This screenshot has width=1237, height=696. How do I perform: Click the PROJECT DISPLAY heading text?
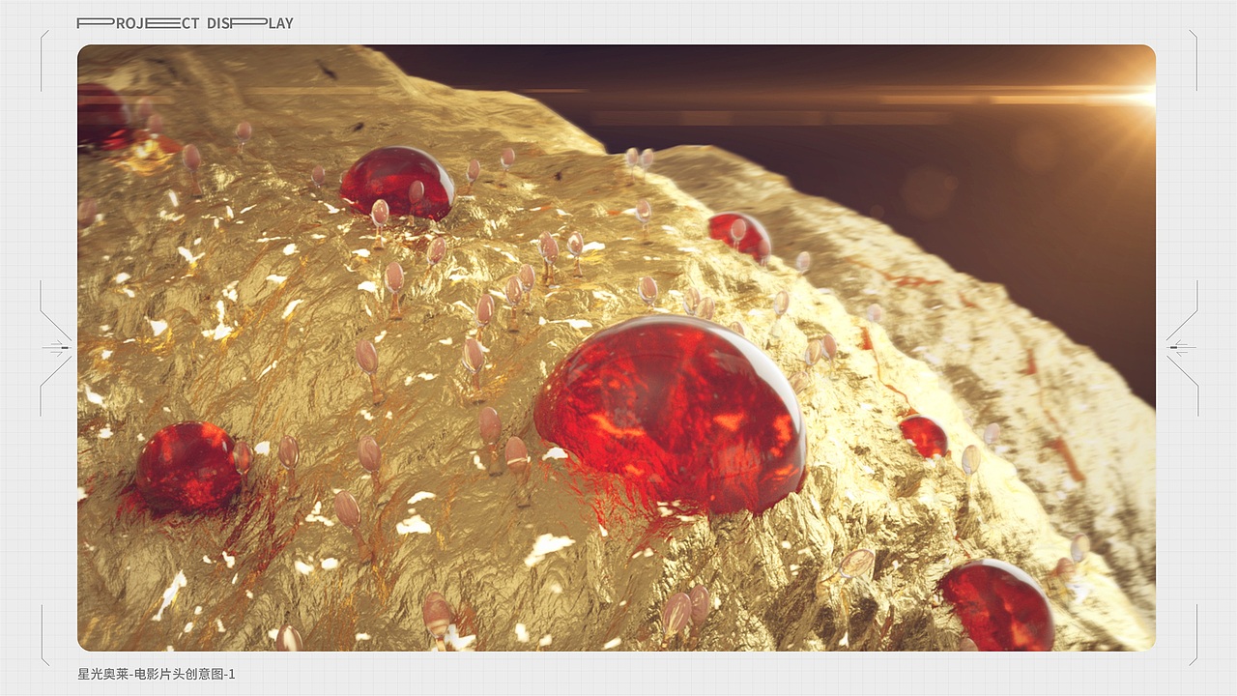[185, 23]
